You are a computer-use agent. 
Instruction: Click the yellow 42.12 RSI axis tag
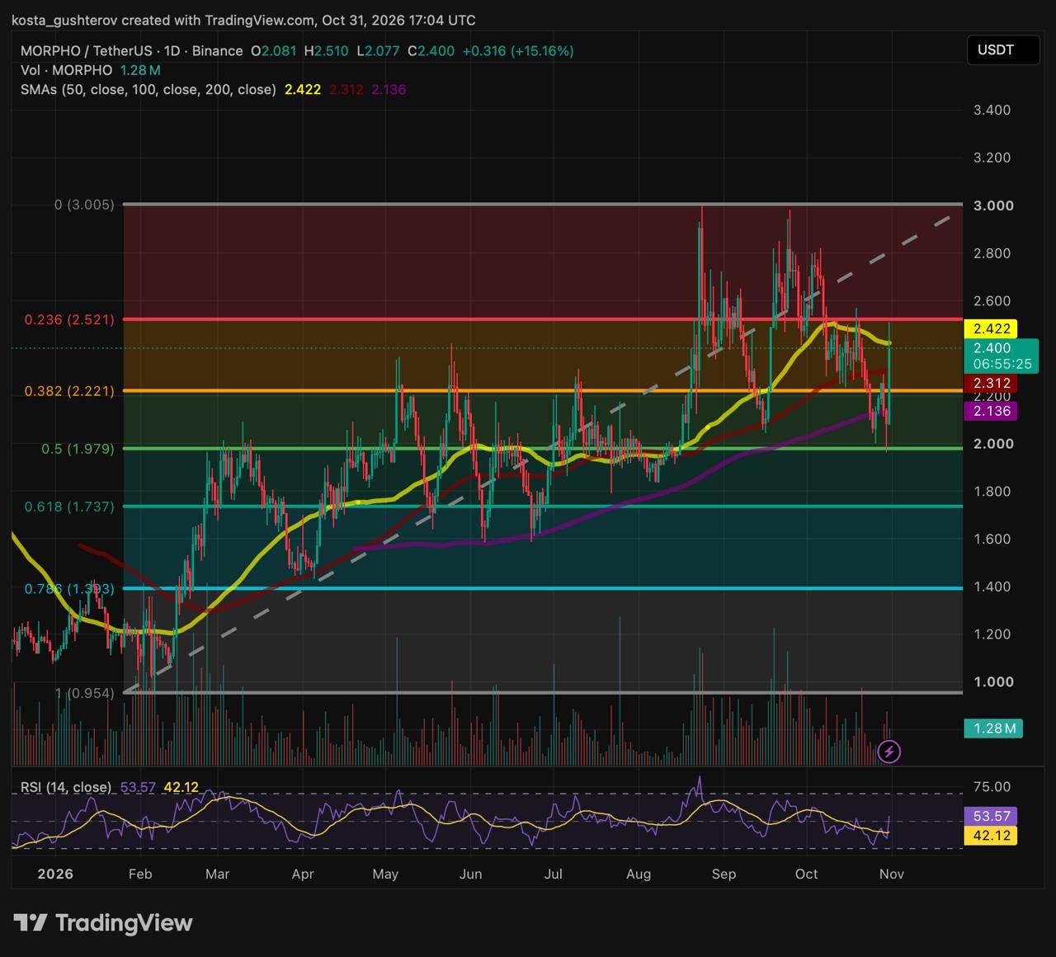[991, 836]
